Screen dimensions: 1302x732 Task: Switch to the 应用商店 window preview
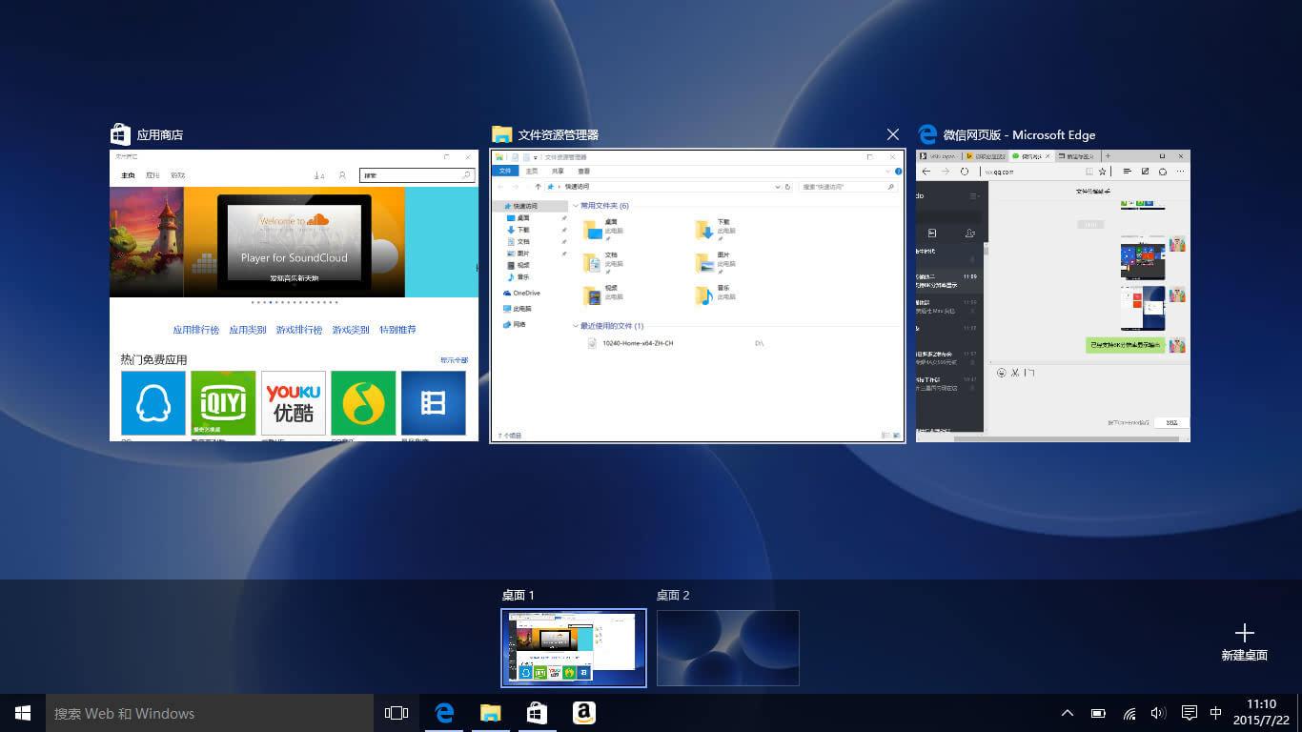click(x=294, y=295)
